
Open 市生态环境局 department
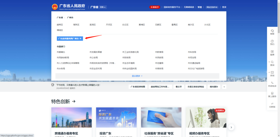pyautogui.click(x=128, y=63)
